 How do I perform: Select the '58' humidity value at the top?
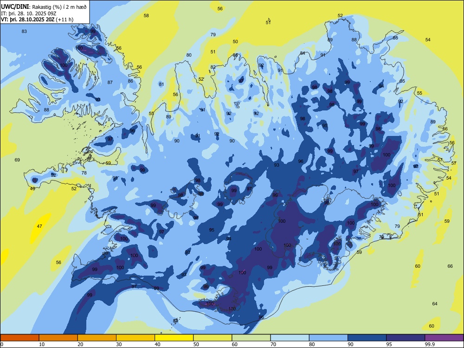click(x=146, y=16)
